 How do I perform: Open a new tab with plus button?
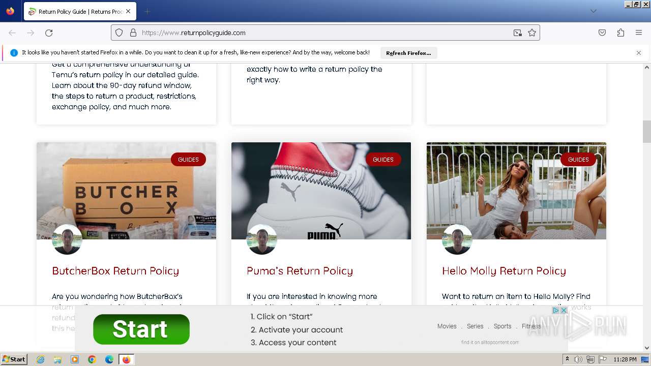coord(147,11)
